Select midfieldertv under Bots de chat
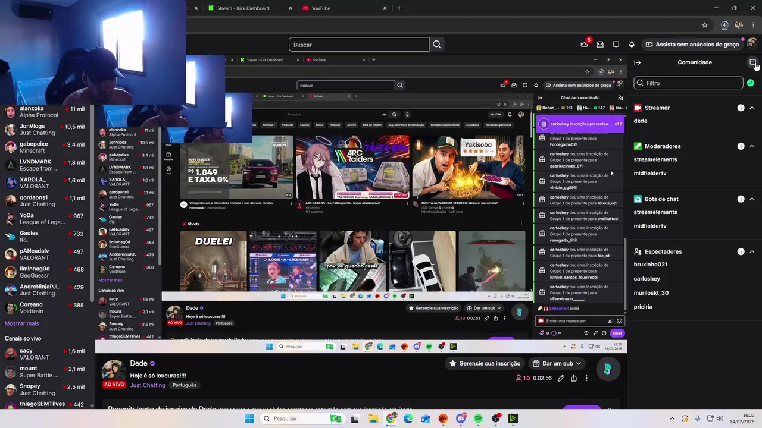 click(650, 226)
